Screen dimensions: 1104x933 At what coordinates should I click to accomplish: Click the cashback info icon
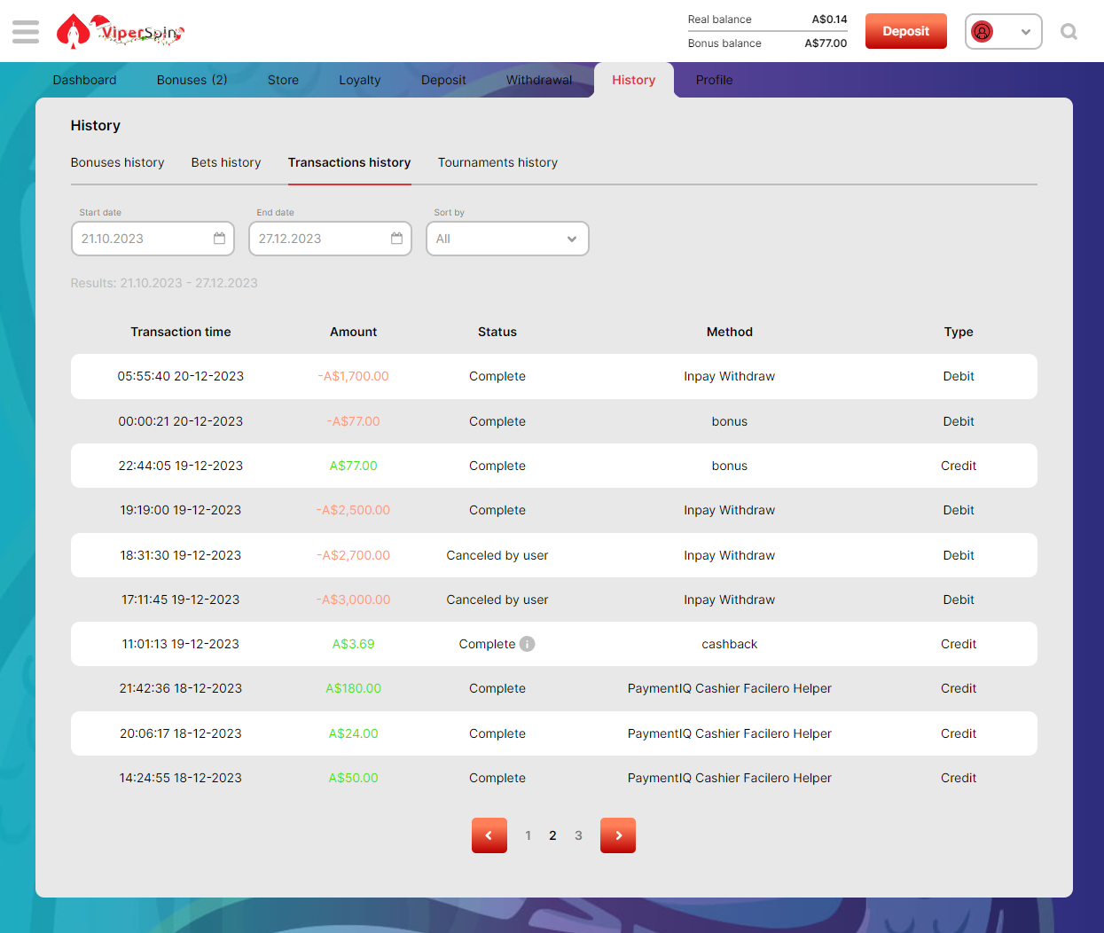(528, 644)
